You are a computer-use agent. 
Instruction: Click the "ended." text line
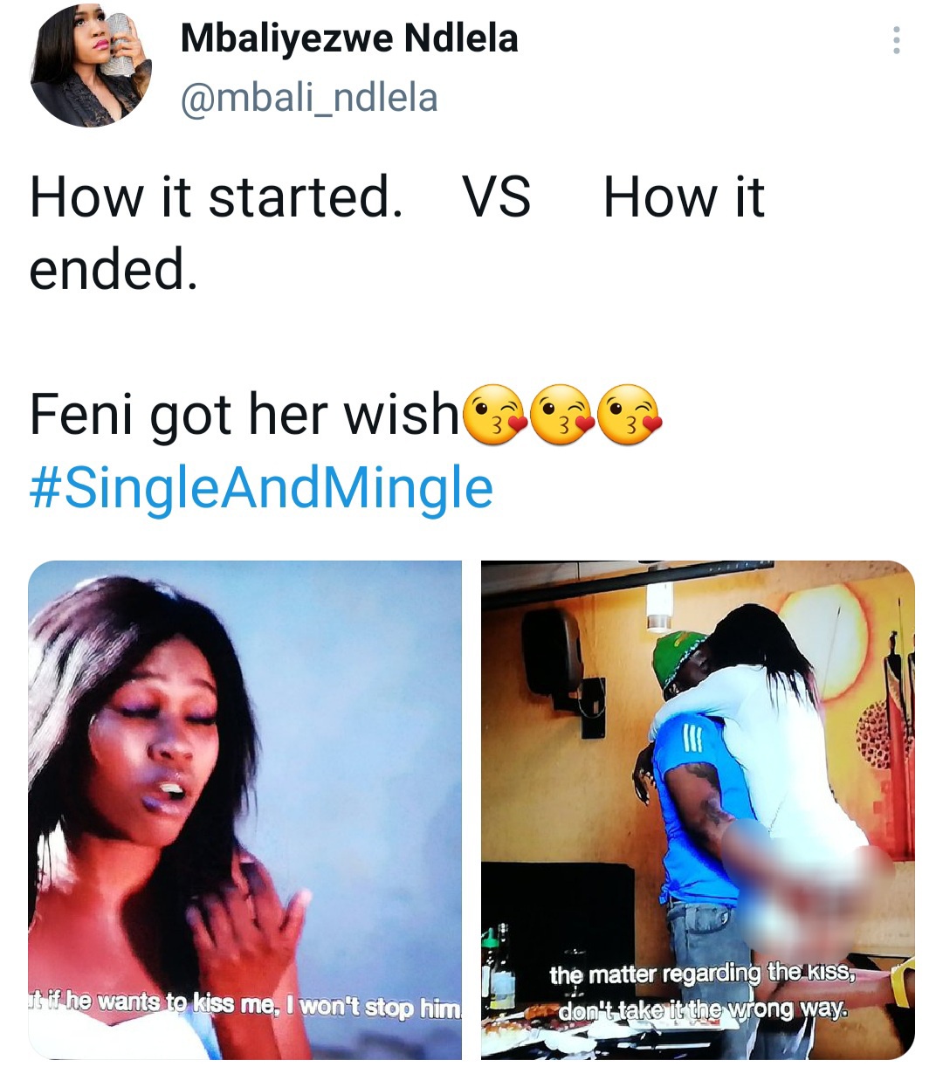point(114,269)
